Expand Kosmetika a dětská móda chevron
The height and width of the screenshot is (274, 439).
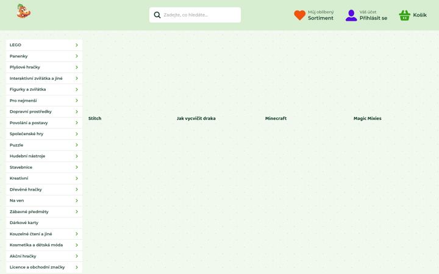click(76, 245)
